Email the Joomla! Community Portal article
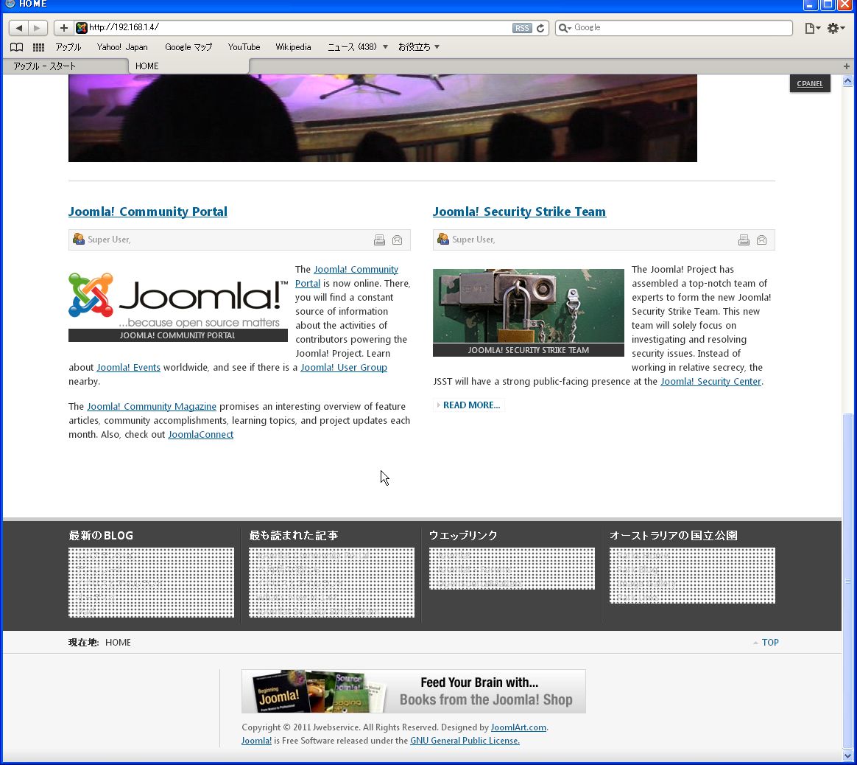Image resolution: width=857 pixels, height=765 pixels. 398,240
